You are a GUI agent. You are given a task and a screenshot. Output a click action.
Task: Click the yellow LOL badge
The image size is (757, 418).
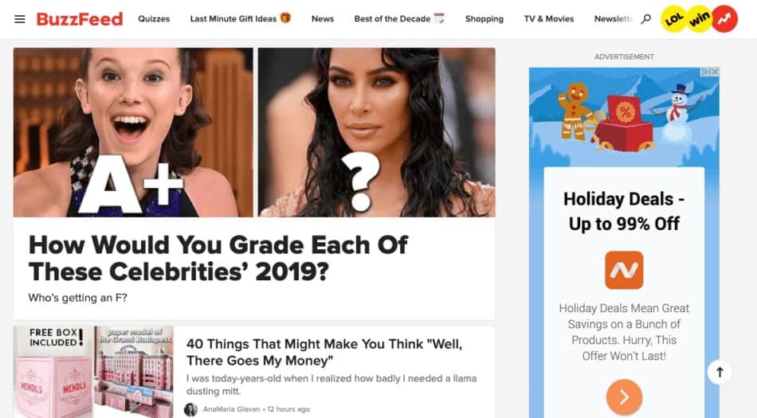[x=674, y=19]
